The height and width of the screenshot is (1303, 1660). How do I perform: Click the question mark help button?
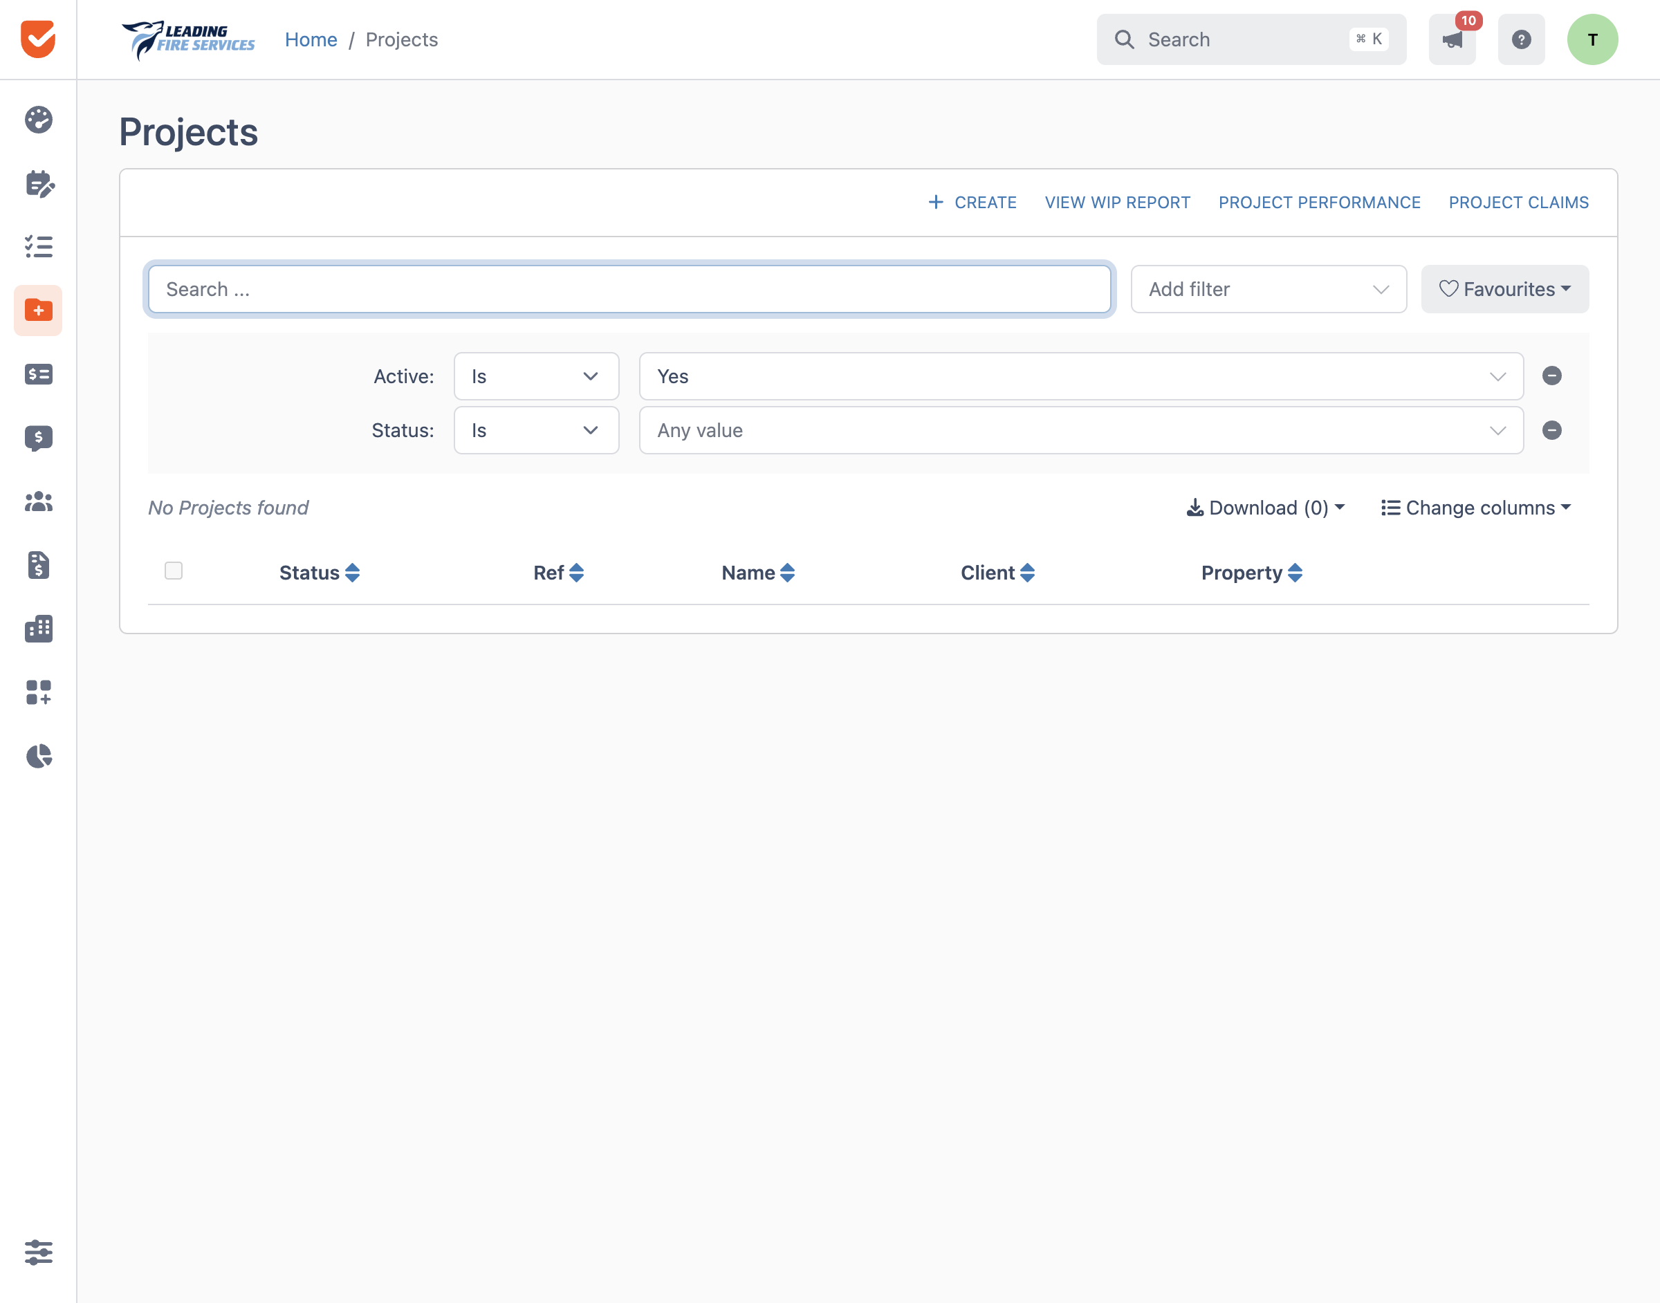click(x=1521, y=39)
